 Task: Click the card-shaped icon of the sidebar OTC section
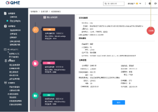[5, 49]
